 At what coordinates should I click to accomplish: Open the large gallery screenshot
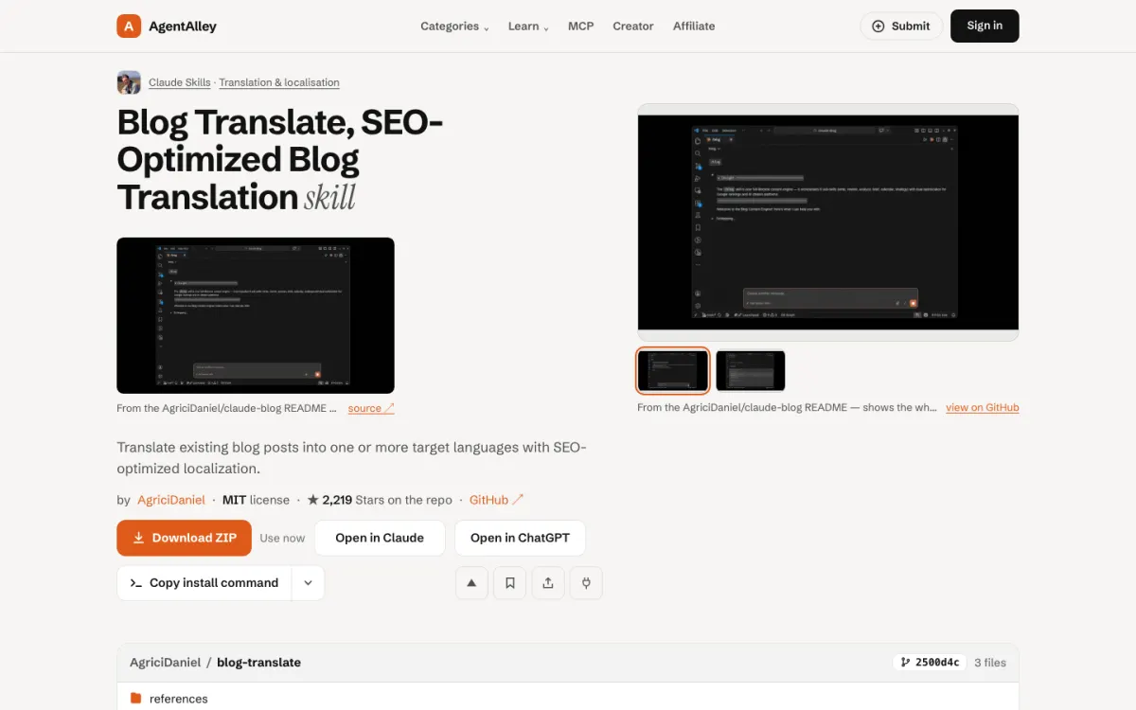828,222
